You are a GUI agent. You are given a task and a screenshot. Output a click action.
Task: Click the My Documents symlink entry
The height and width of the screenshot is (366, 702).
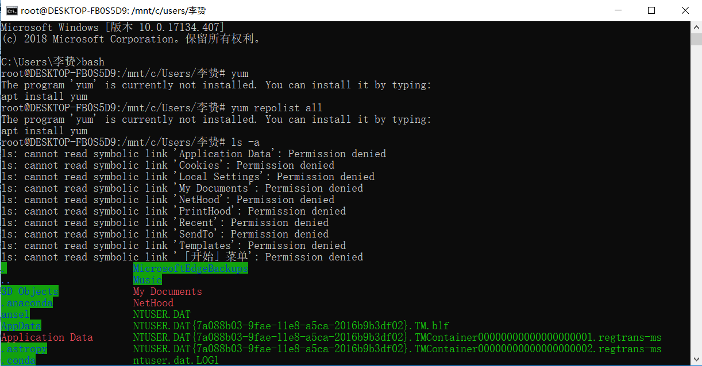[x=167, y=291]
